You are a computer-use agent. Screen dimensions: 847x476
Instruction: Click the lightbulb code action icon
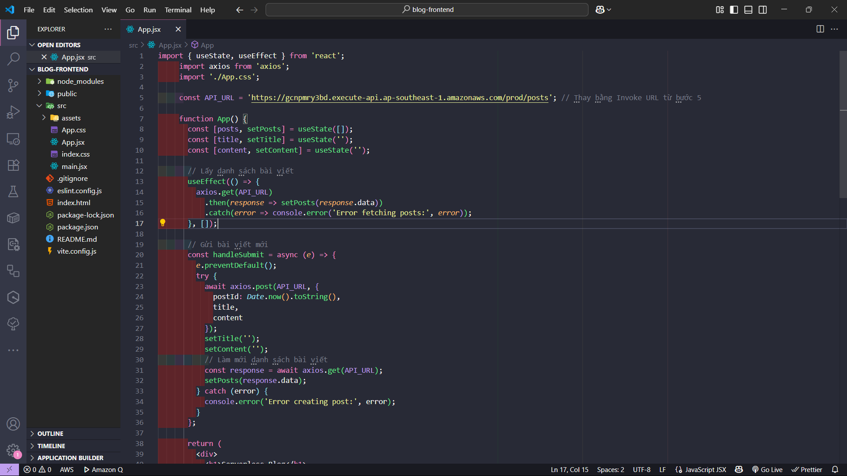(x=162, y=223)
